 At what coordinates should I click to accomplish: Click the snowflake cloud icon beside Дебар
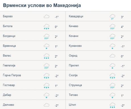(46, 96)
